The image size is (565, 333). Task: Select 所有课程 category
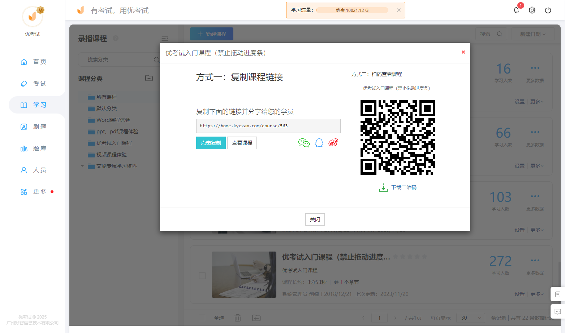tap(107, 97)
